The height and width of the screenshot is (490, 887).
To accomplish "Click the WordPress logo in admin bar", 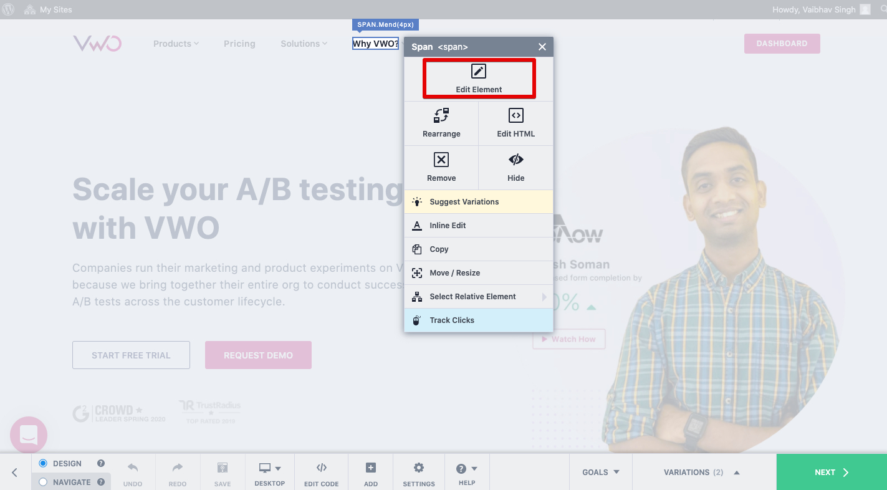I will [x=9, y=9].
